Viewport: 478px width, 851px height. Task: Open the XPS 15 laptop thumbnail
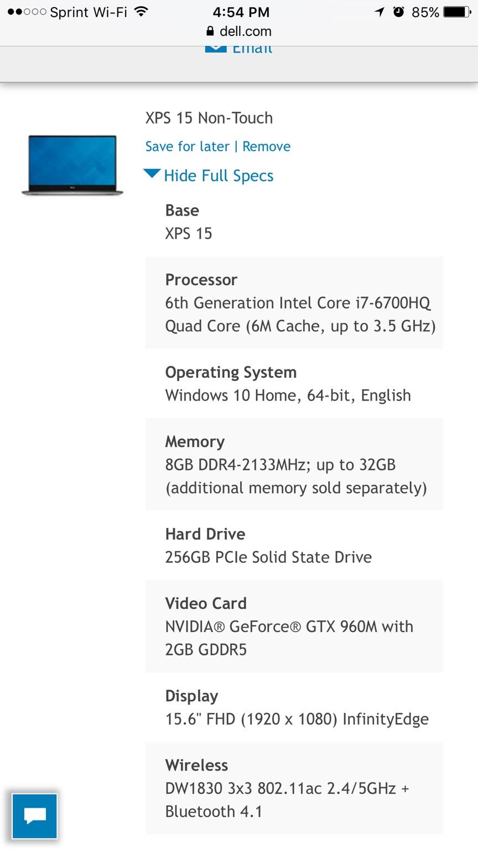point(72,165)
